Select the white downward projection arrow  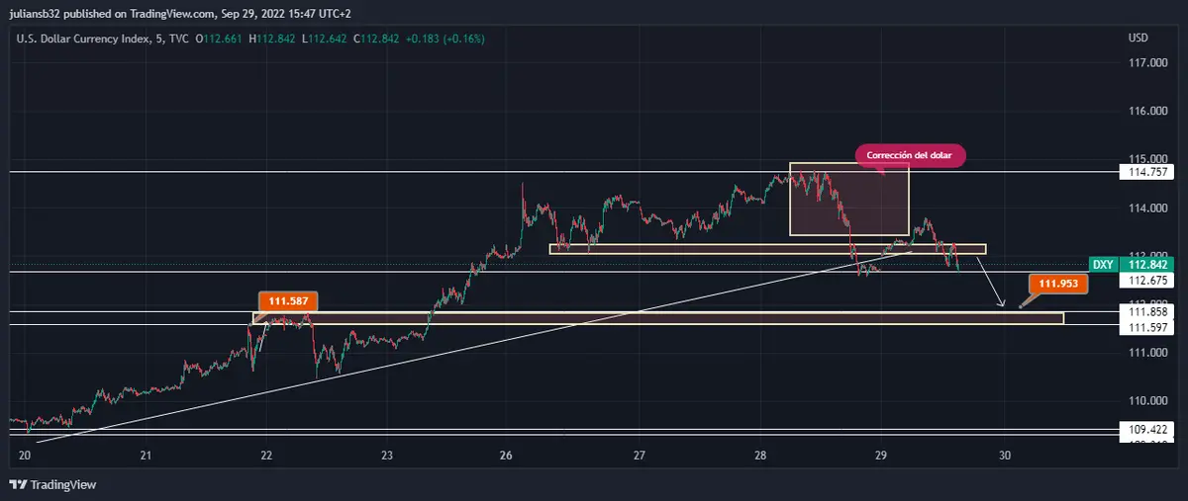coord(990,283)
